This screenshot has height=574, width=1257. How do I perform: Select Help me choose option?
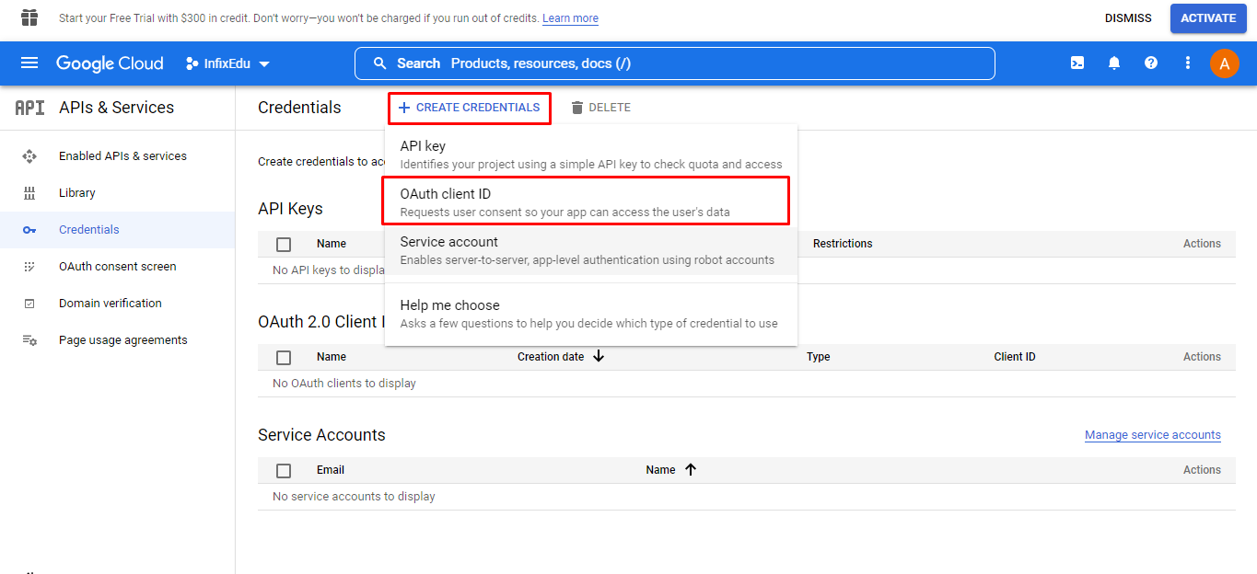pyautogui.click(x=590, y=314)
